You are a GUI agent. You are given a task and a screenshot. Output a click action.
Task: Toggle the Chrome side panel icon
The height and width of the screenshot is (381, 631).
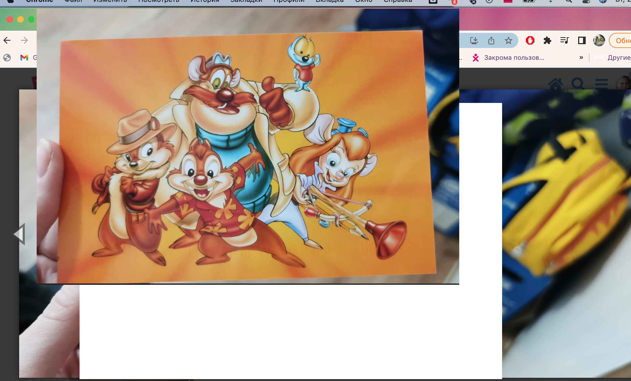coord(582,41)
